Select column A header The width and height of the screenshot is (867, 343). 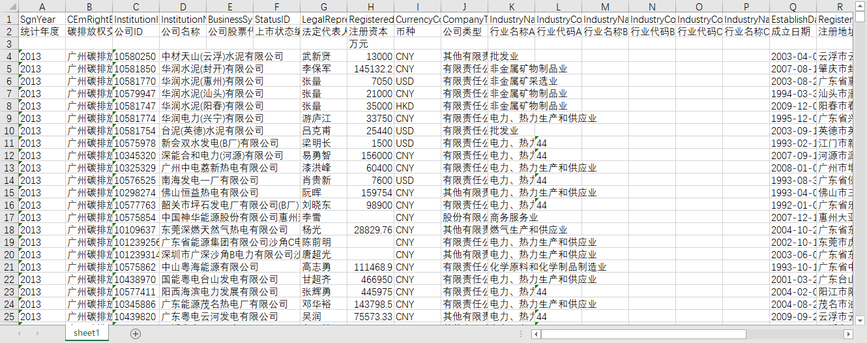coord(42,6)
